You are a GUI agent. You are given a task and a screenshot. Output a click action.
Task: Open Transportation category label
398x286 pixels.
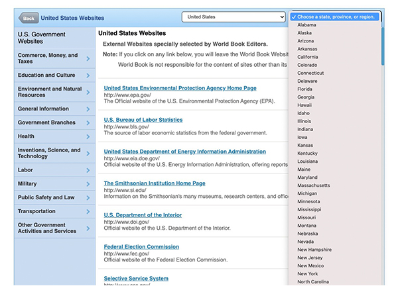point(36,211)
